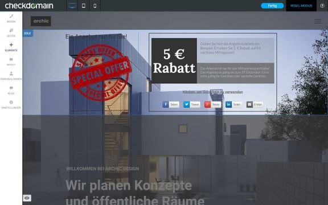Select the Zeile row label
Viewport: 328px width, 205px height.
tap(27, 33)
